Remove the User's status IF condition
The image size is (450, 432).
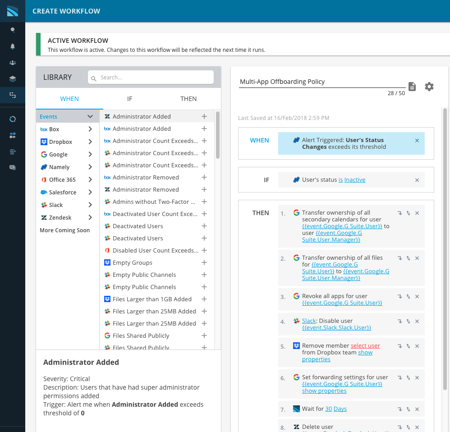(417, 180)
